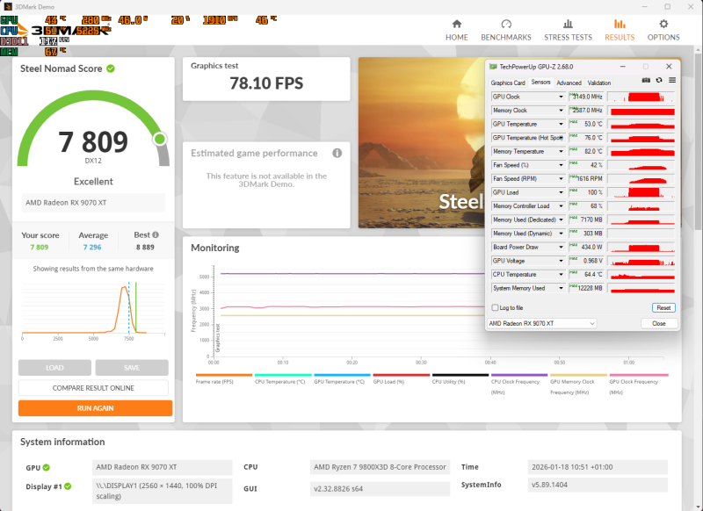The image size is (703, 511).
Task: Toggle GPU Memory Clock Frequency legend series
Action: [578, 384]
